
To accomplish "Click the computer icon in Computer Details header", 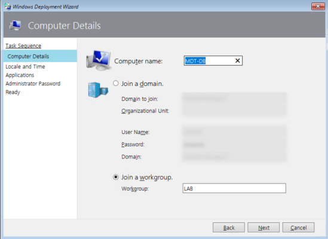I will coord(15,25).
